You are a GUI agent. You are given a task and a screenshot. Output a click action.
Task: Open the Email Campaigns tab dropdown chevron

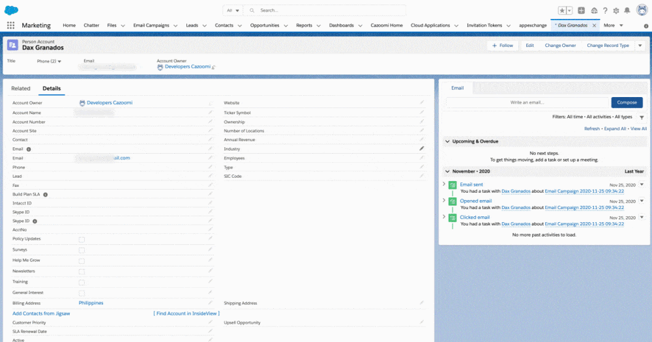[175, 26]
